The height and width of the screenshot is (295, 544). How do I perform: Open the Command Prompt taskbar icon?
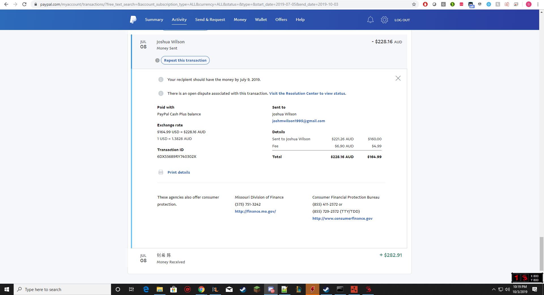pos(340,289)
